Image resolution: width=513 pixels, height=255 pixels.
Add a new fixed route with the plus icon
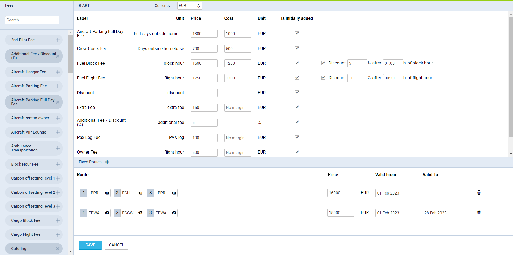107,162
